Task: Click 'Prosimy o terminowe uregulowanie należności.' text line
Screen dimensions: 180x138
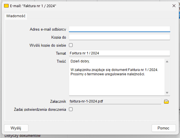Action: point(108,74)
